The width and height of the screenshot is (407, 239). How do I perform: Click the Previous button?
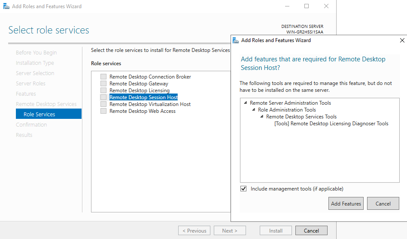tap(194, 230)
